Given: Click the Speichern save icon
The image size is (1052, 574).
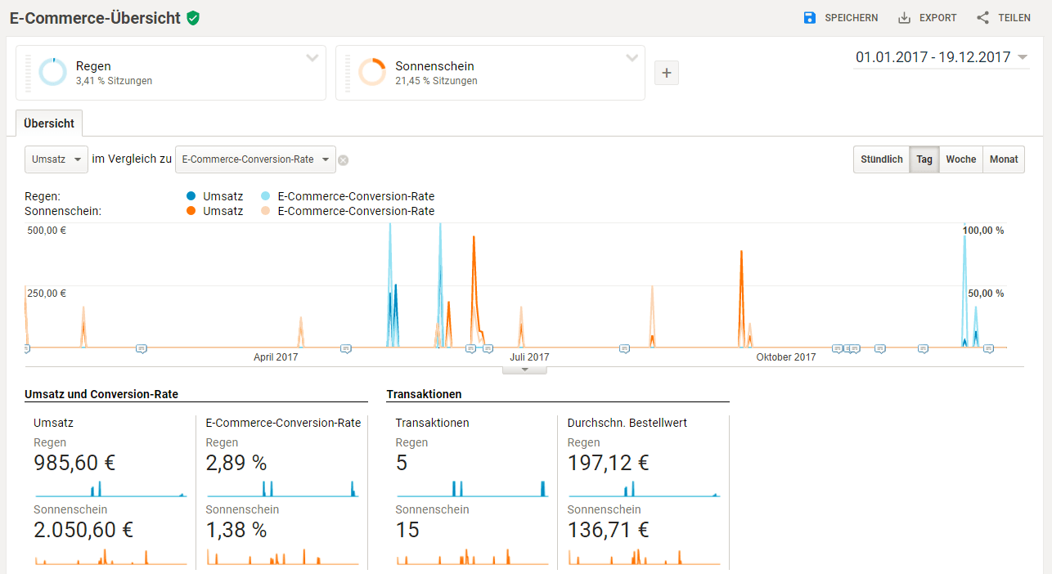Looking at the screenshot, I should [x=810, y=18].
